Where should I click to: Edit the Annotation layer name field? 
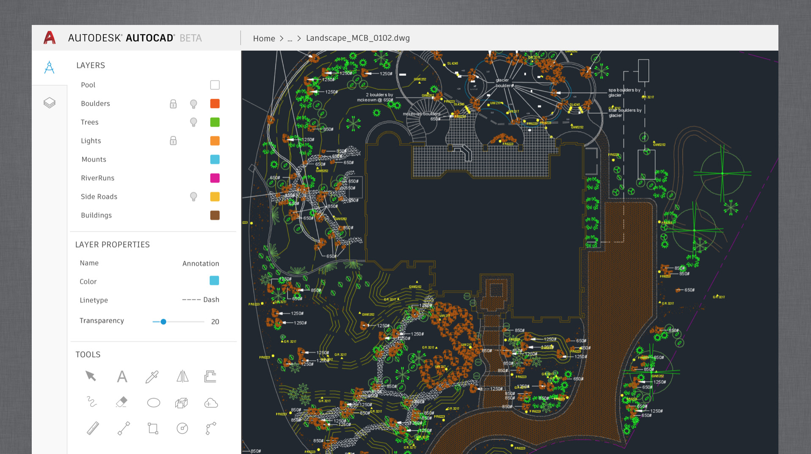201,263
